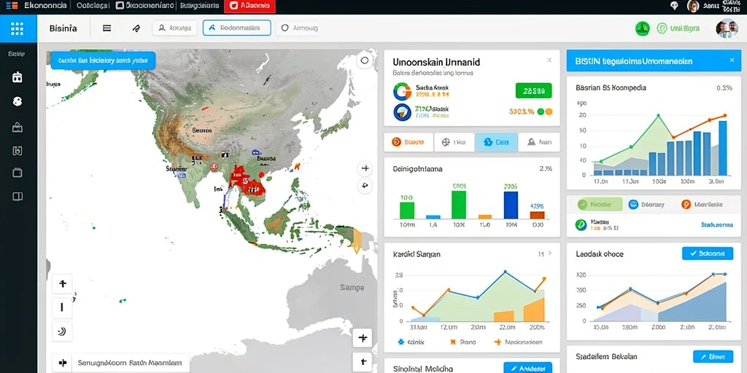This screenshot has height=373, width=747.
Task: Click the blue Andadel button at bottom
Action: [528, 368]
